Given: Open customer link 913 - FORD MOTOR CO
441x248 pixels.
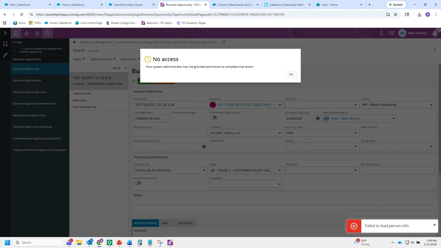Looking at the screenshot, I should [x=244, y=105].
